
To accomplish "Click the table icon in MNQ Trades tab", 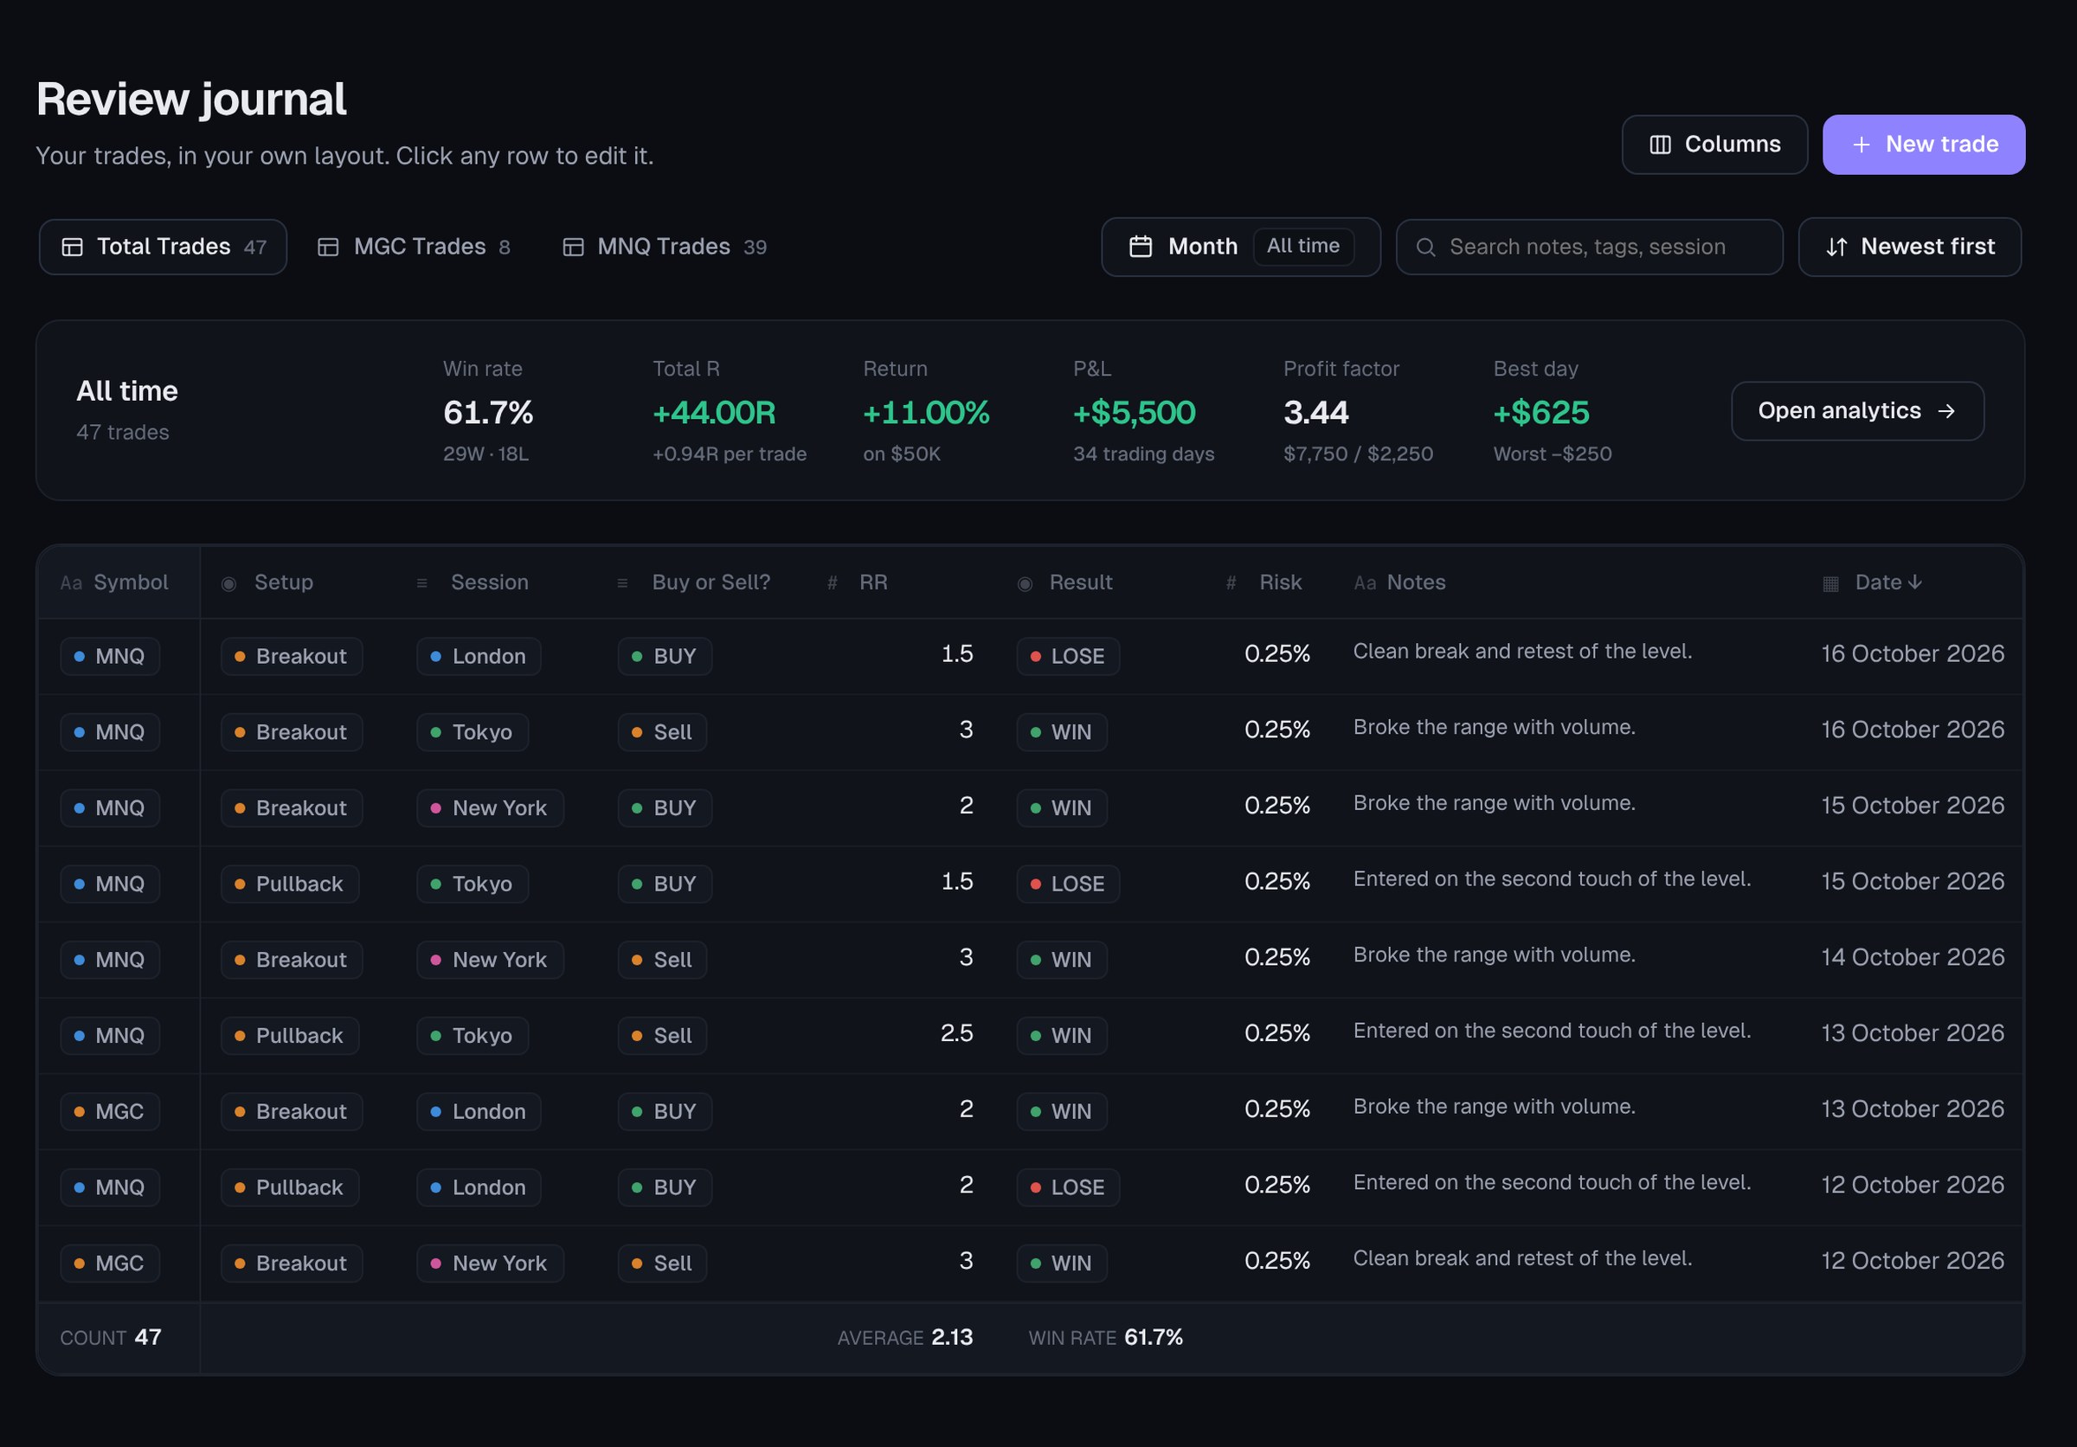I will pyautogui.click(x=573, y=247).
